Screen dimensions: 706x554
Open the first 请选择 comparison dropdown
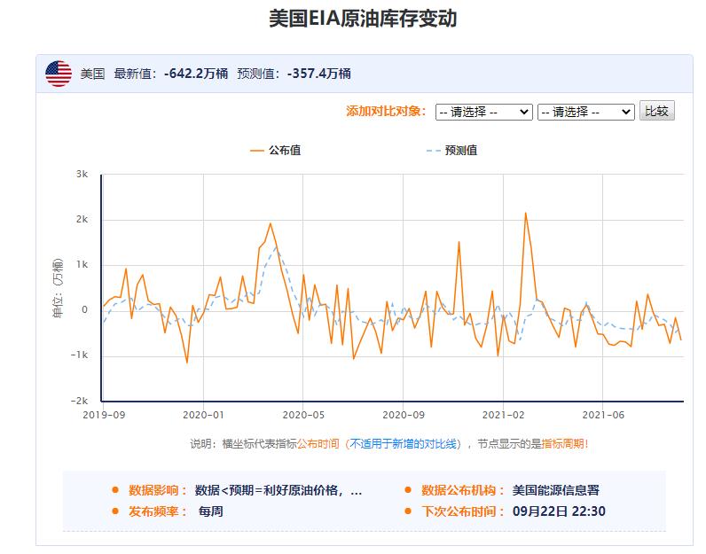483,112
